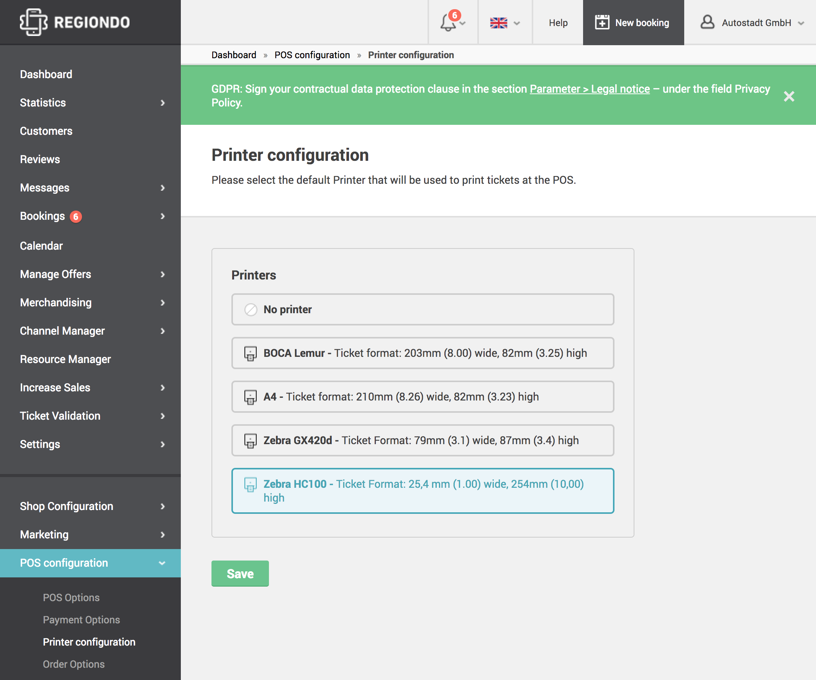Click the BOCA Lemur printer icon
The height and width of the screenshot is (680, 816).
click(251, 353)
